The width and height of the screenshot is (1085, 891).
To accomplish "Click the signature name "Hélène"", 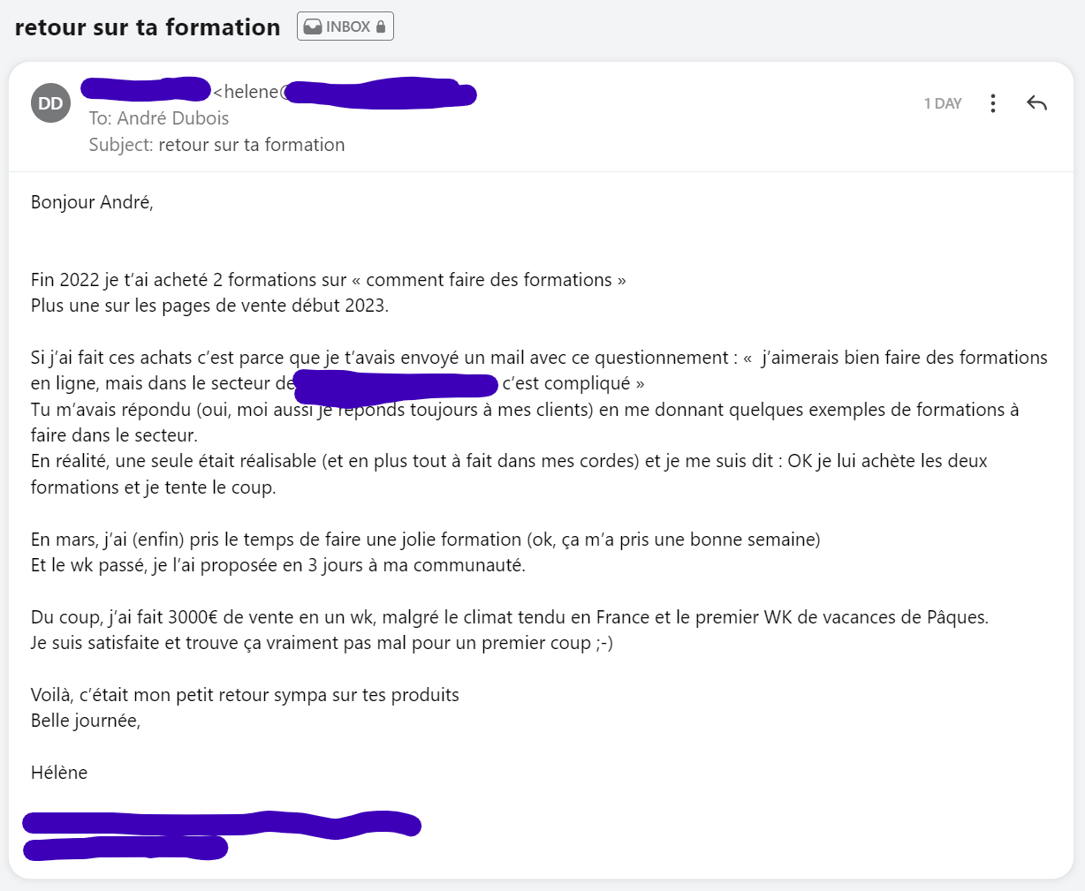I will tap(59, 773).
